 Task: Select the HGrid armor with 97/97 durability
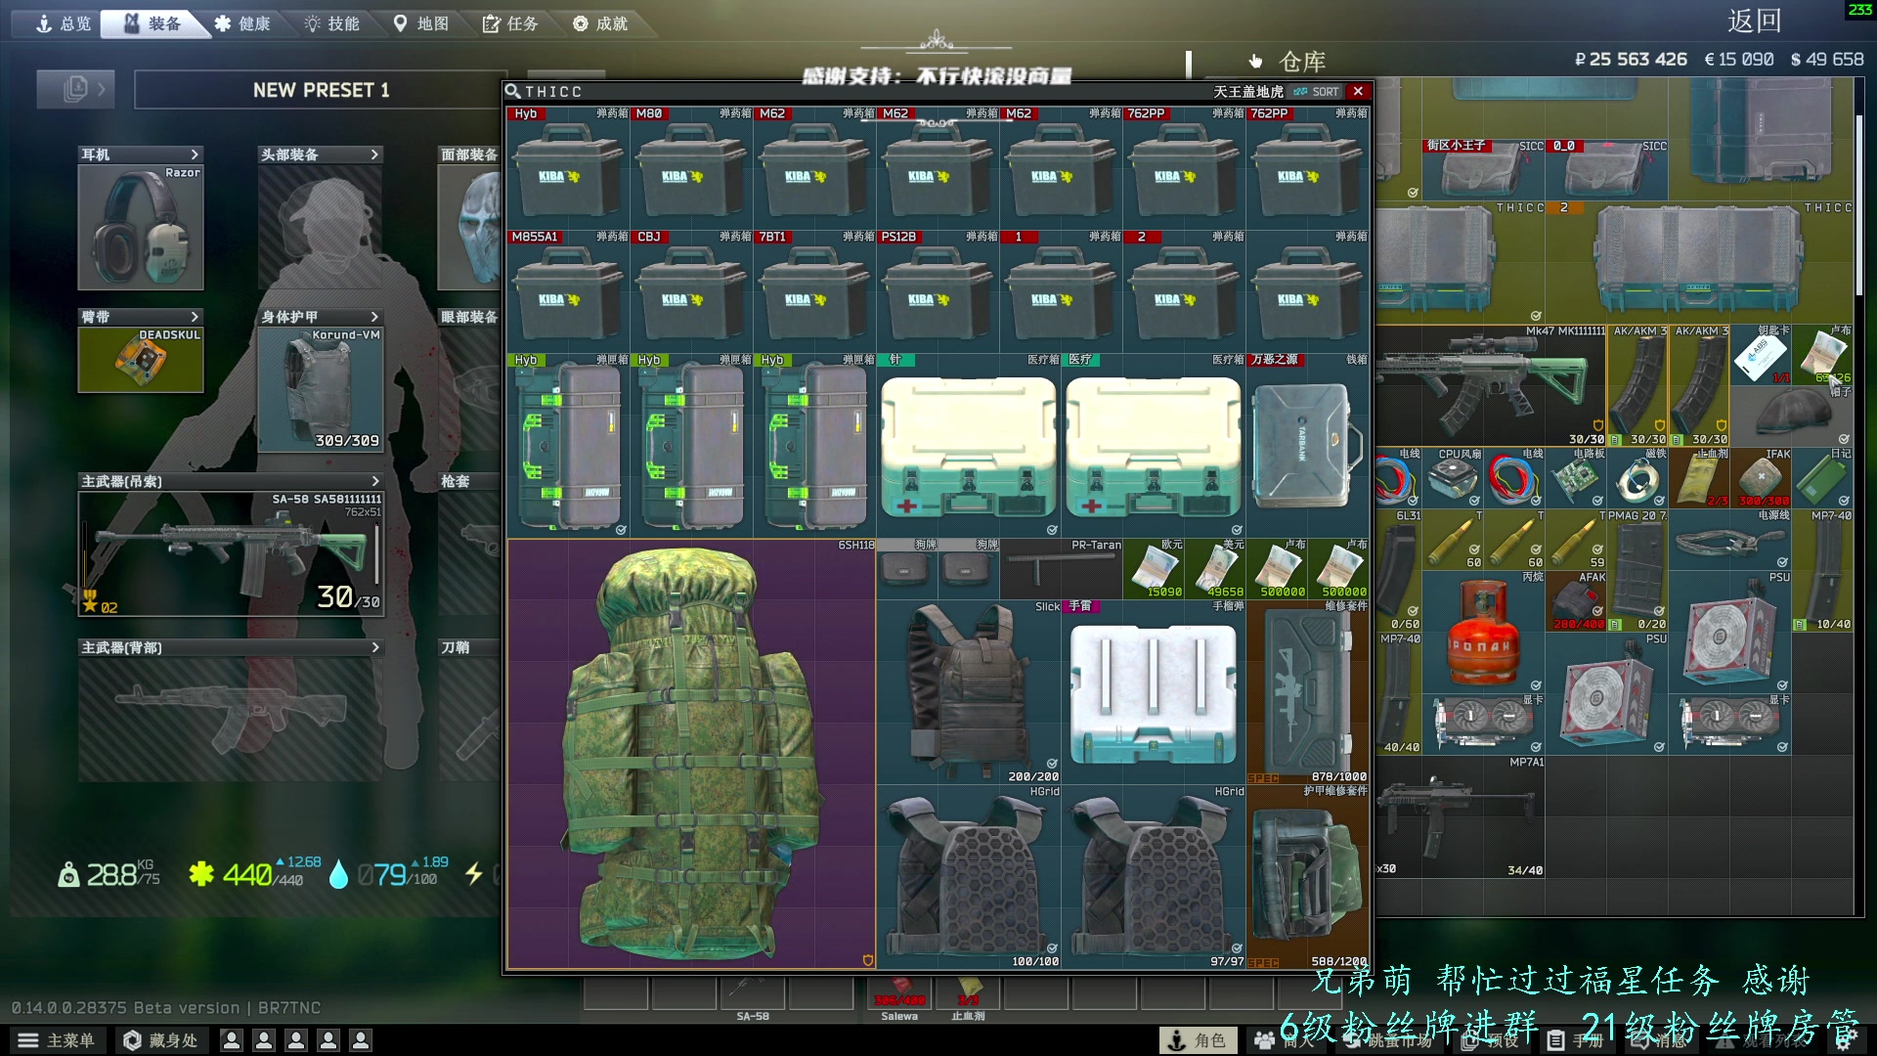click(x=1154, y=877)
